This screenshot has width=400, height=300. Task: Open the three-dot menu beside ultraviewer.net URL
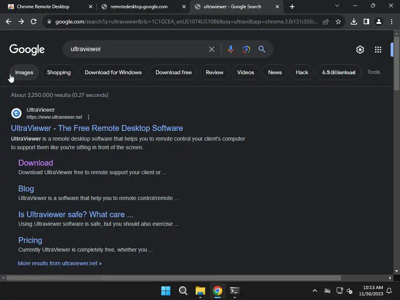(x=89, y=117)
